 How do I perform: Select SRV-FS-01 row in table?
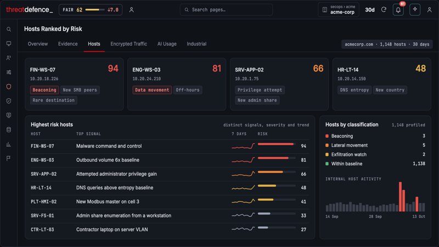coord(170,216)
